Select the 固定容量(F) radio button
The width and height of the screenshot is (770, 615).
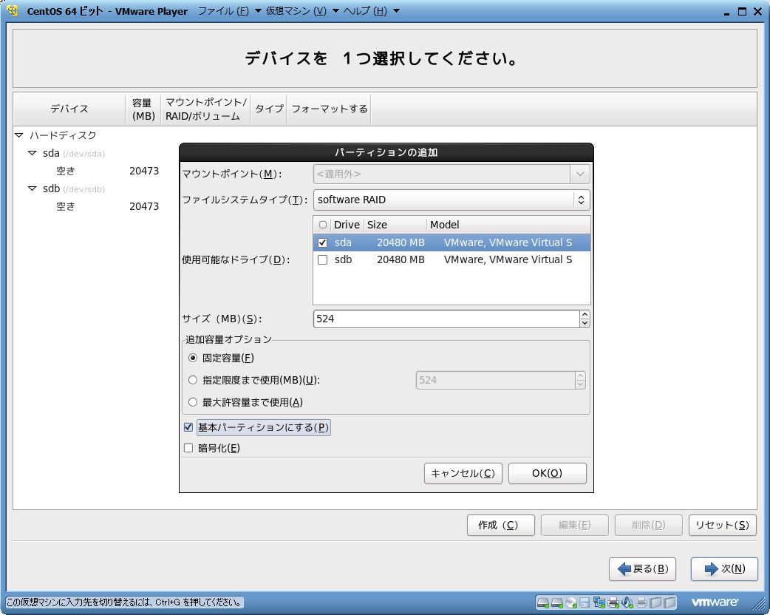point(192,358)
